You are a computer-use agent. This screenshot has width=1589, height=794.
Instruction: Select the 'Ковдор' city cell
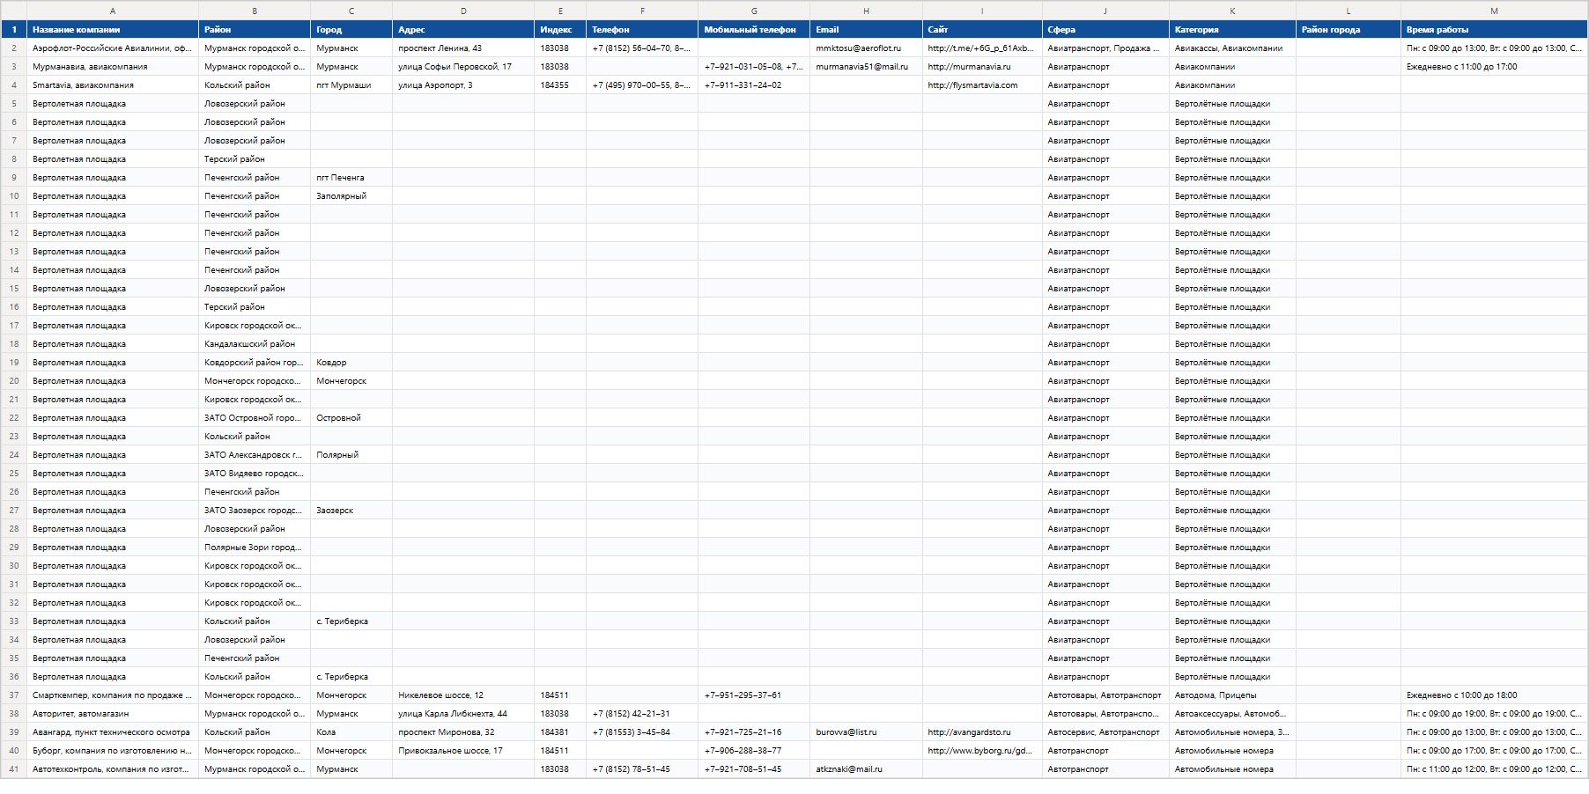coord(351,363)
